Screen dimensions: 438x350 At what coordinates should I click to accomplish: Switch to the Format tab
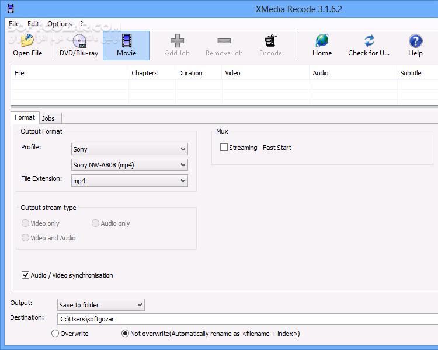[25, 117]
